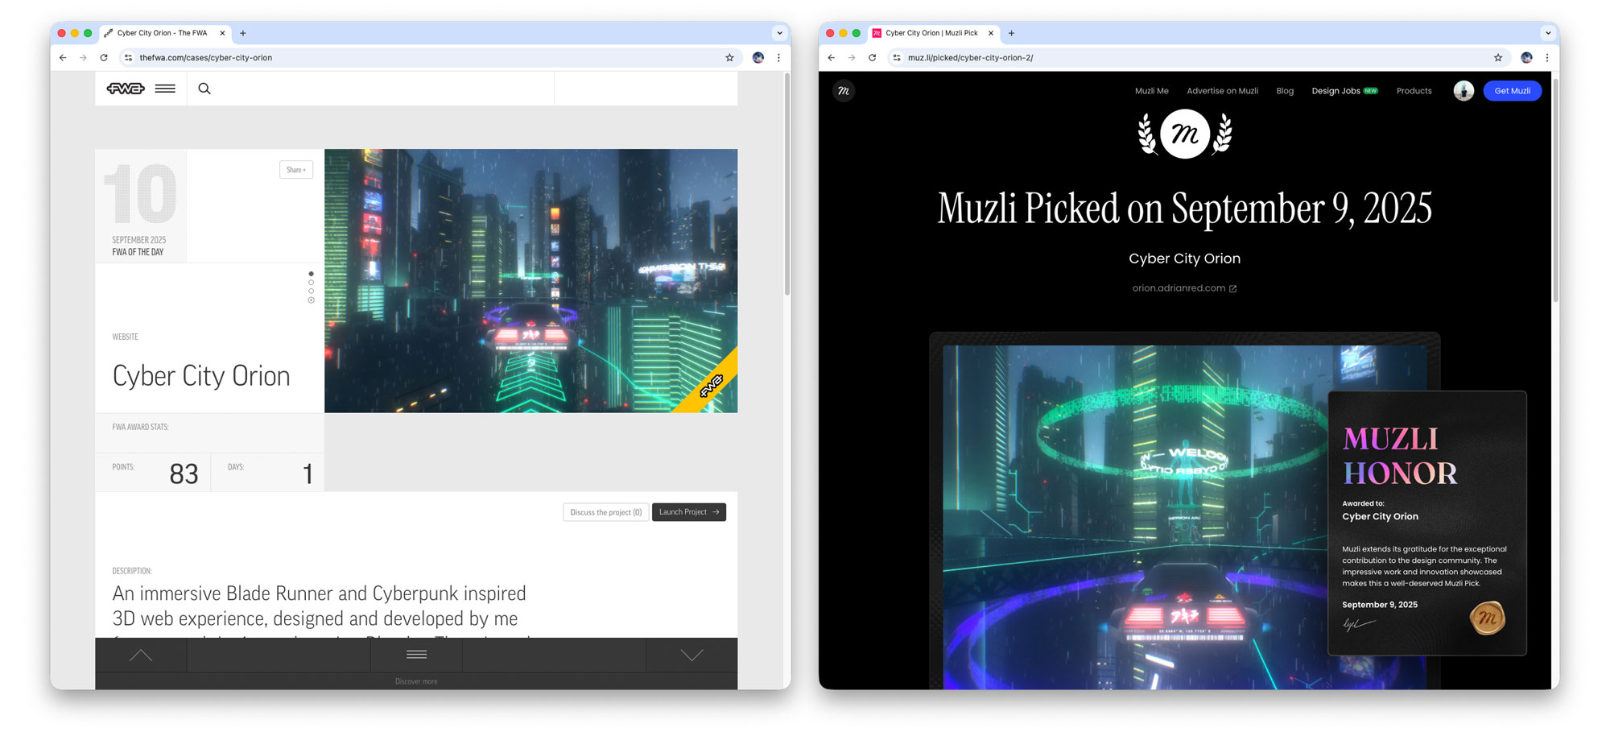Close the Cyber City Orion | Muzli Pick tab
Viewport: 1610px width, 732px height.
tap(991, 33)
